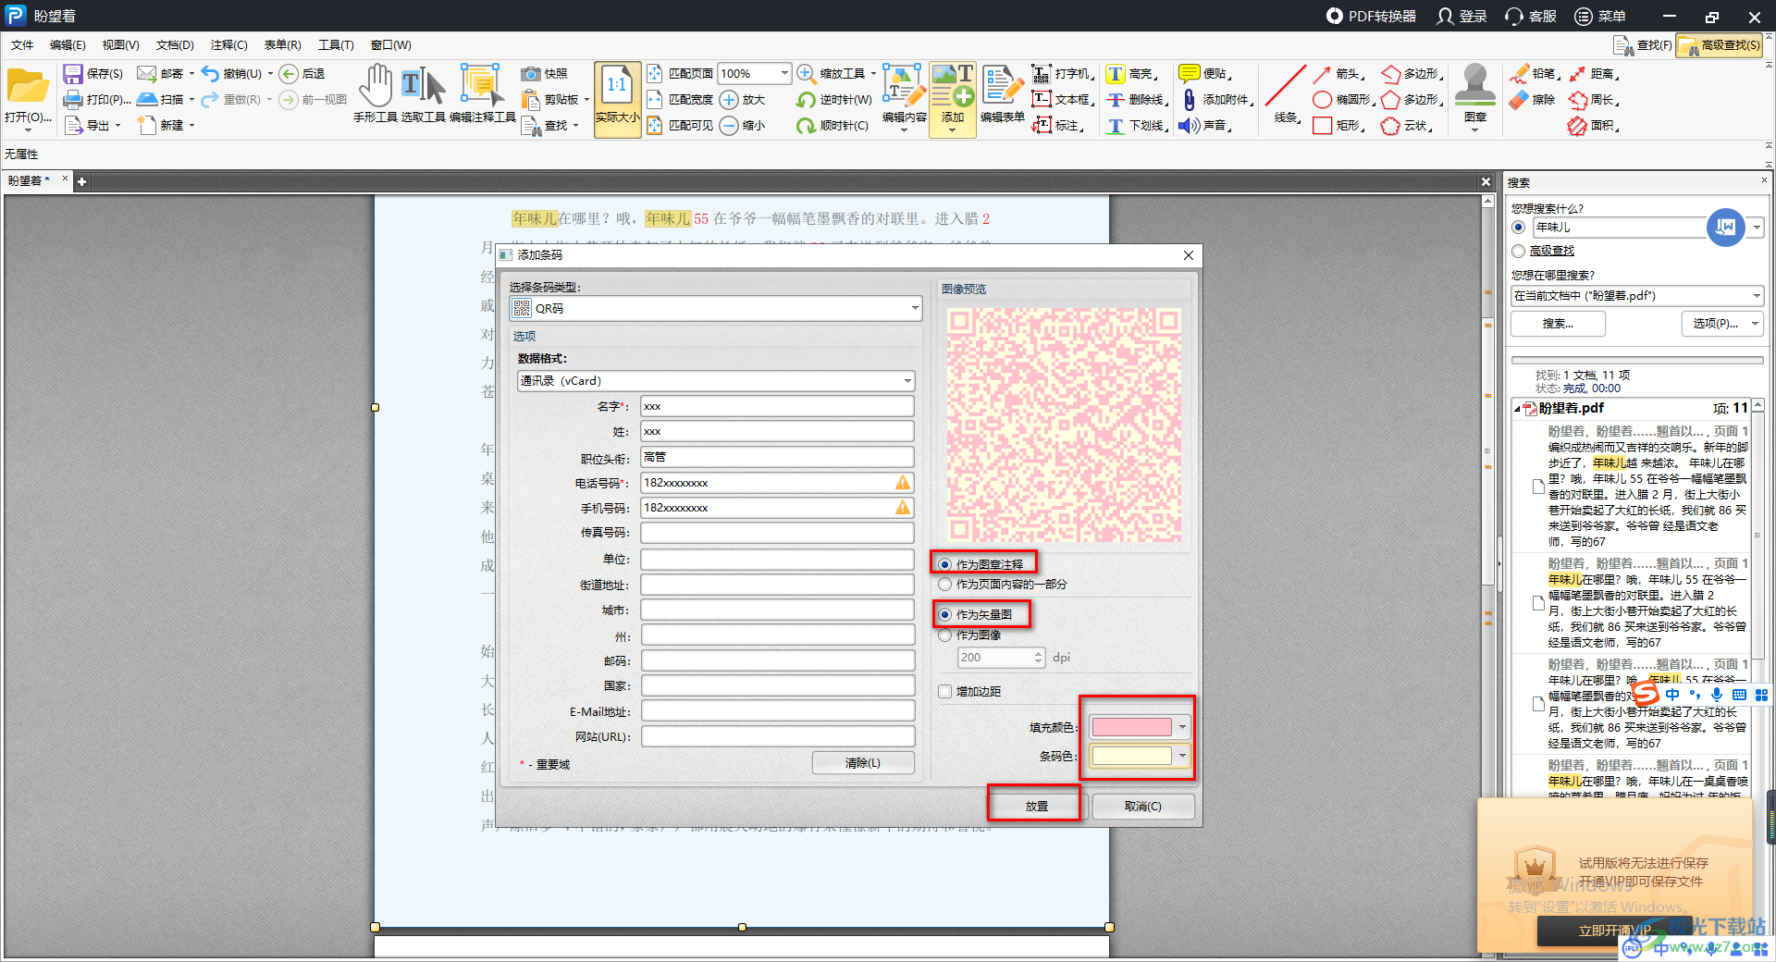Tick the checkbox of the second search result

pyautogui.click(x=1539, y=604)
